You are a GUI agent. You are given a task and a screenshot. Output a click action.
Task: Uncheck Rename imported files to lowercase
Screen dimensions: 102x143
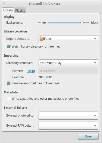click(x=9, y=83)
